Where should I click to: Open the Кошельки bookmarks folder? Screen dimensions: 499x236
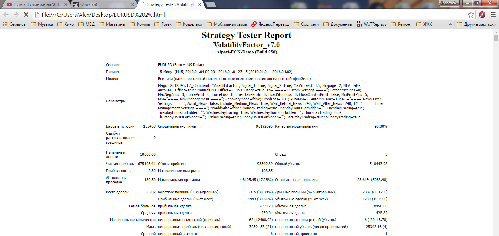coord(189,24)
